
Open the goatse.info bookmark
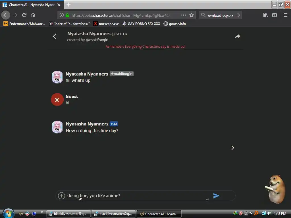click(175, 24)
